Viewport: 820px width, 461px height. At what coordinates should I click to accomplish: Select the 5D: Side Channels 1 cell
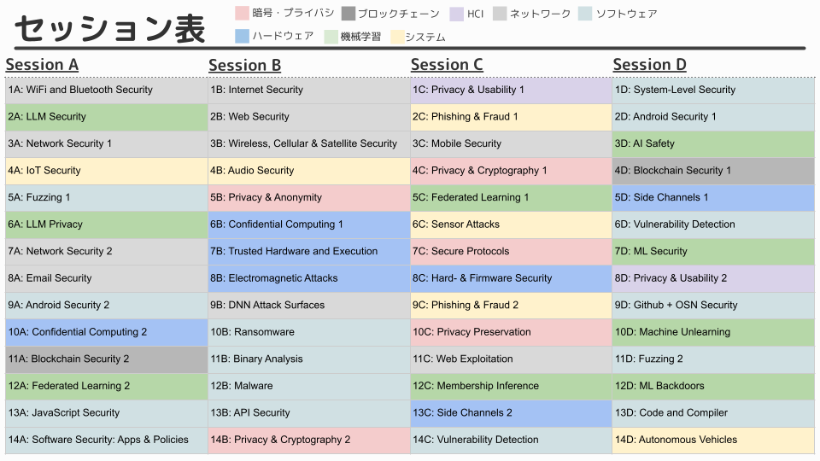click(x=714, y=197)
